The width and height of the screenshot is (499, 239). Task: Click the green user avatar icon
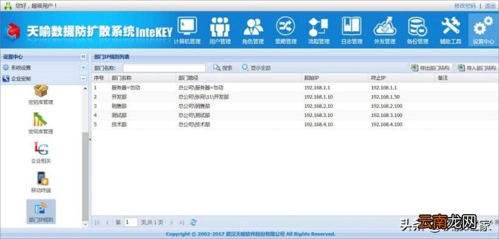pyautogui.click(x=8, y=5)
